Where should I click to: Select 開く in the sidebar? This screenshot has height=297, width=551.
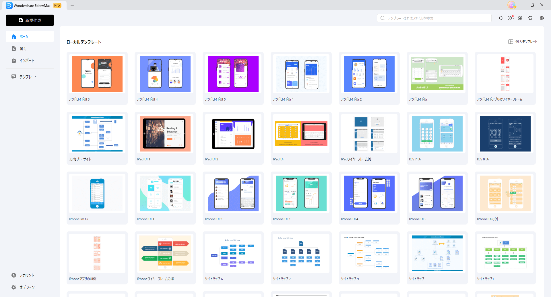pyautogui.click(x=30, y=49)
